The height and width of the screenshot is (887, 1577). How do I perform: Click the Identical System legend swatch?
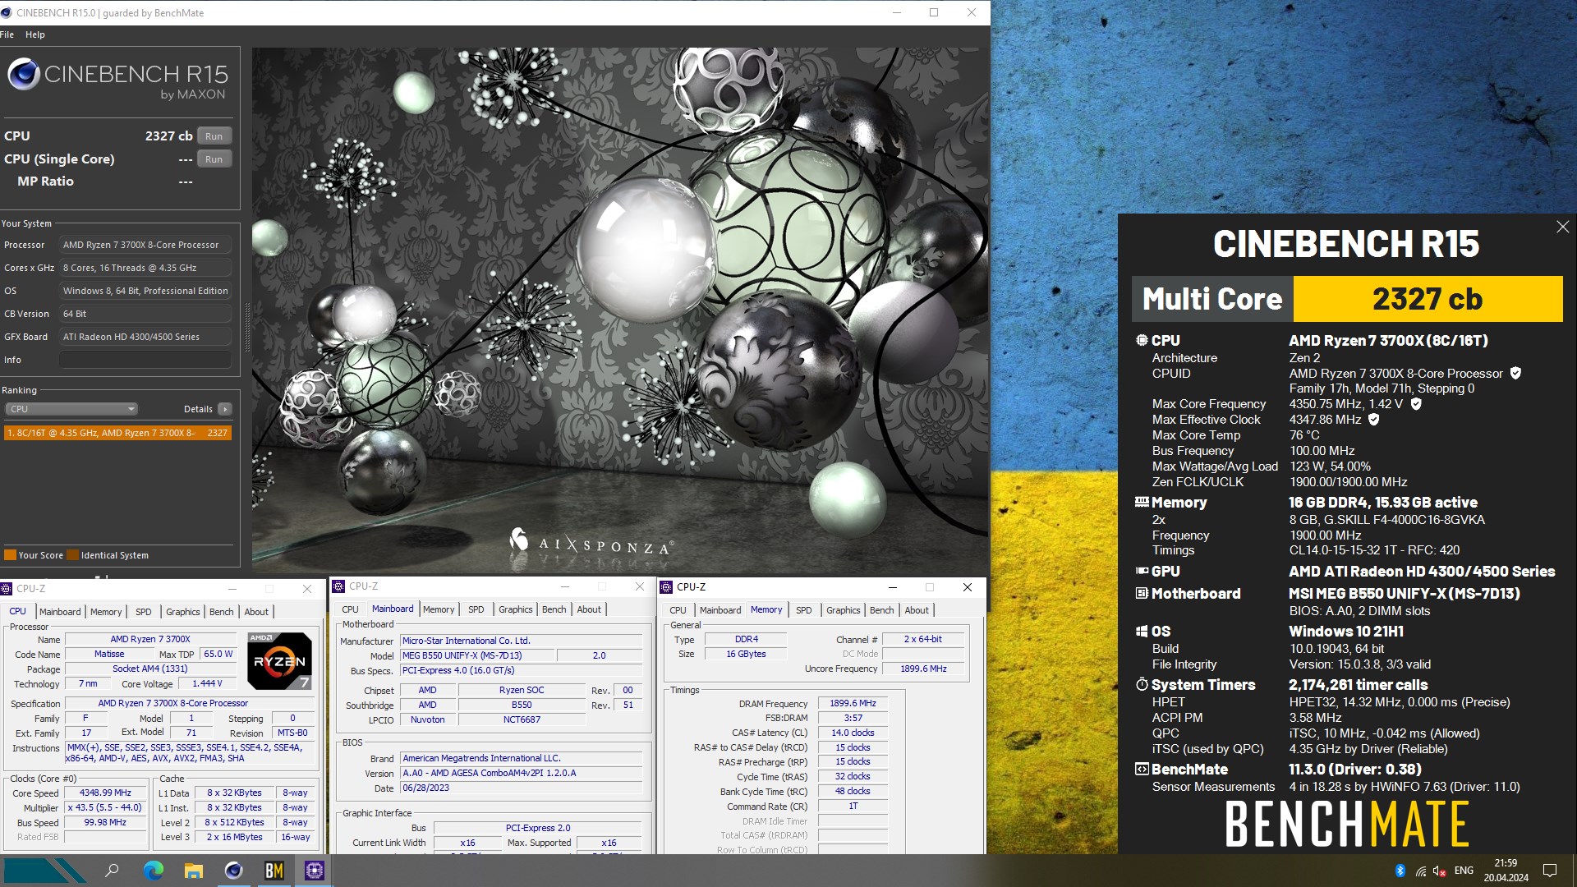pos(72,555)
